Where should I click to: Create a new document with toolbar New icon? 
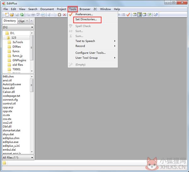(7, 14)
